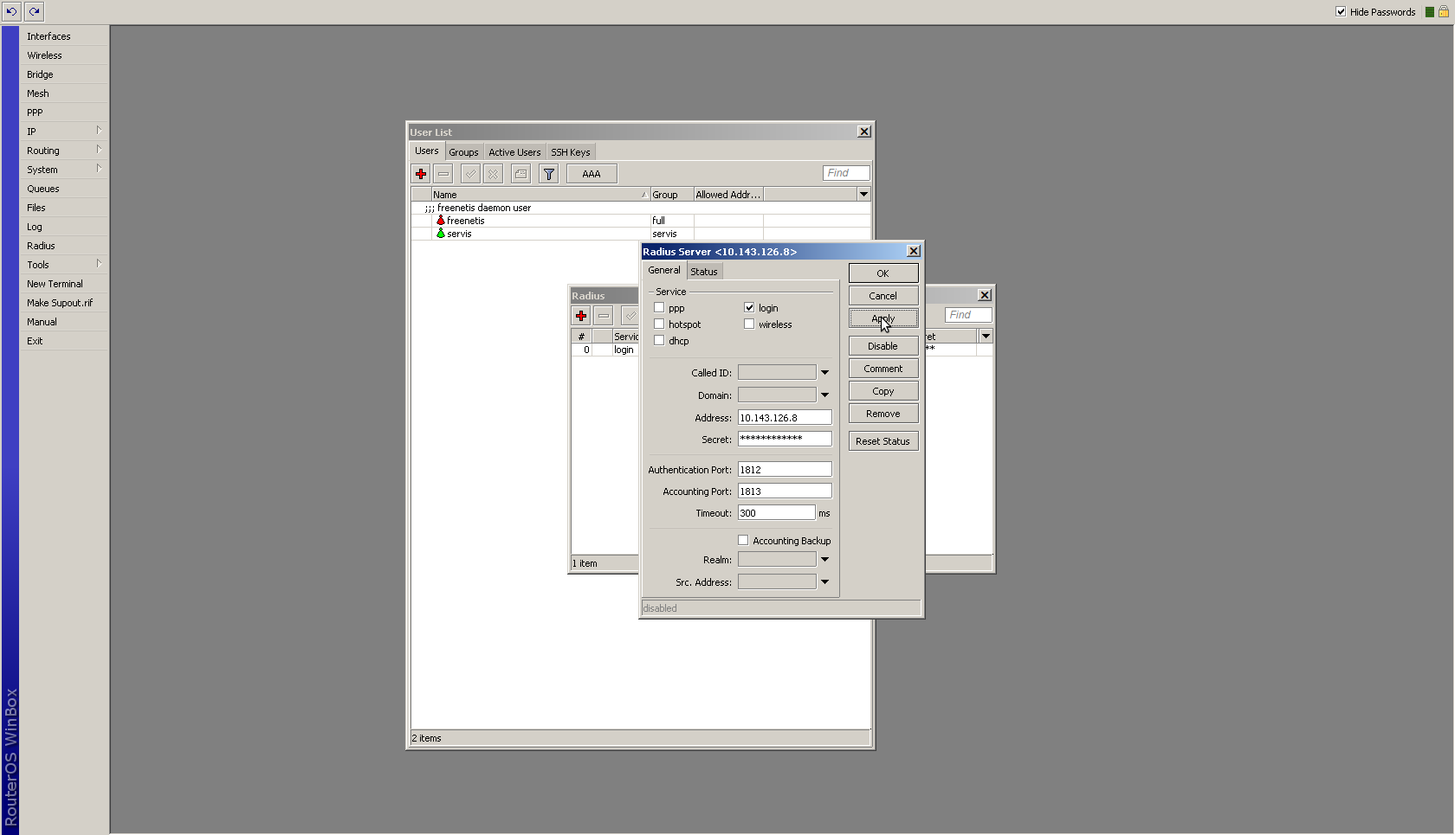Screen dimensions: 1455x835
Task: Click the comment icon in User List toolbar
Action: pos(521,174)
